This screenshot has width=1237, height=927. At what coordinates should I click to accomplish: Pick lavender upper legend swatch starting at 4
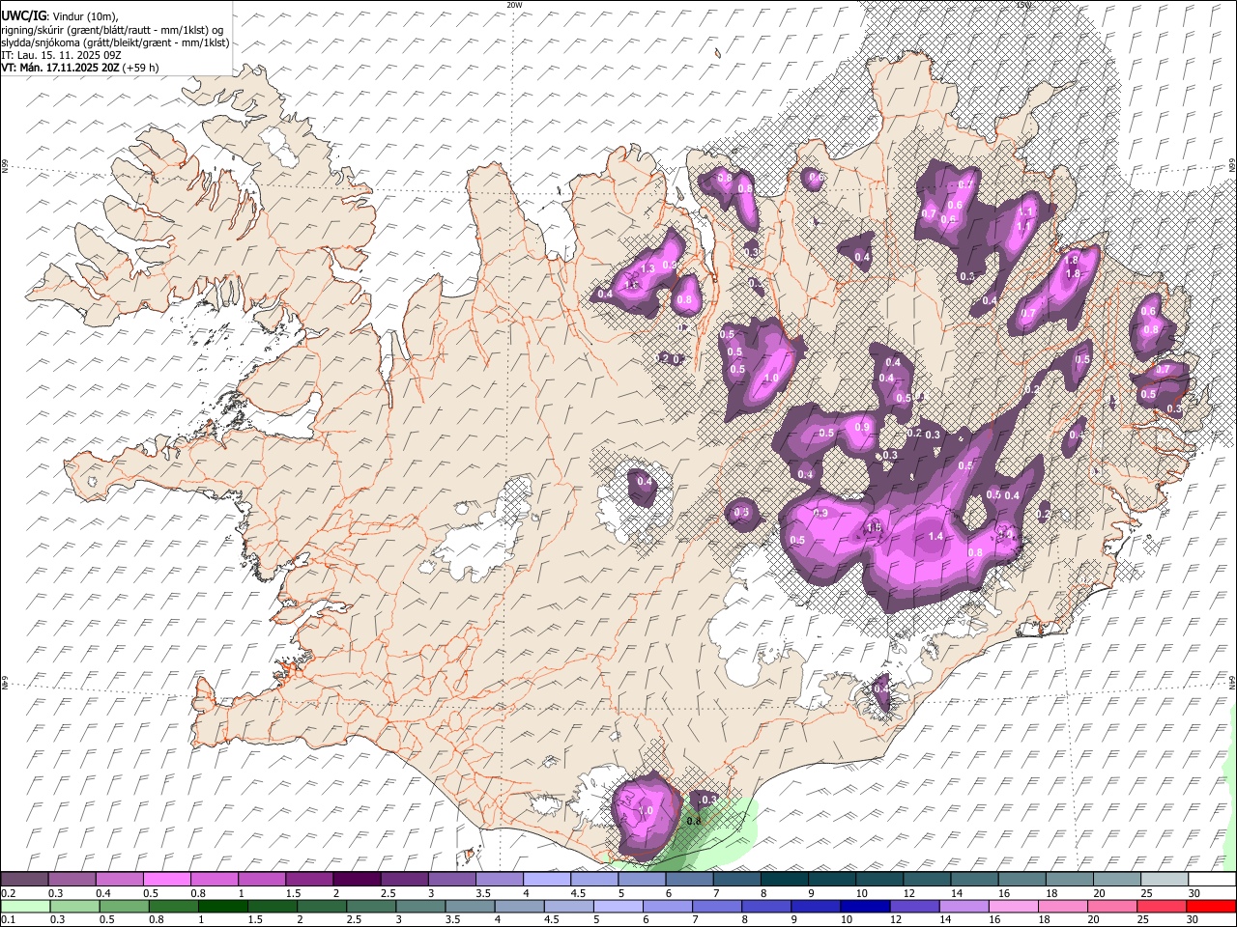(547, 879)
